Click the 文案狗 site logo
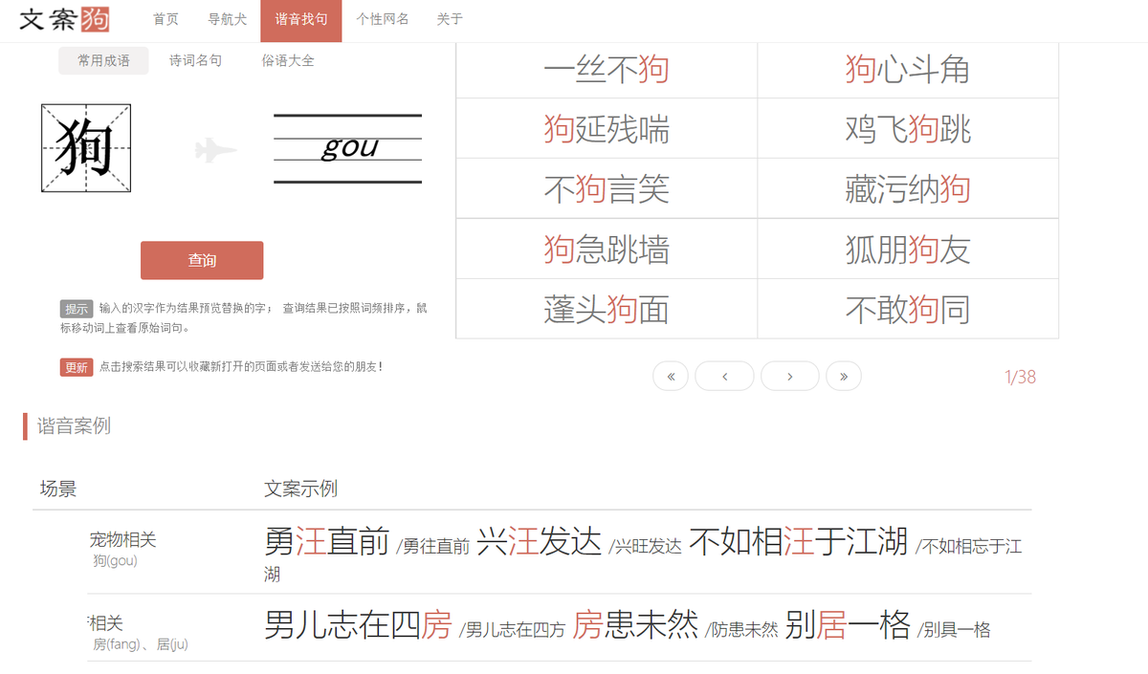Viewport: 1148px width, 674px height. click(x=62, y=19)
